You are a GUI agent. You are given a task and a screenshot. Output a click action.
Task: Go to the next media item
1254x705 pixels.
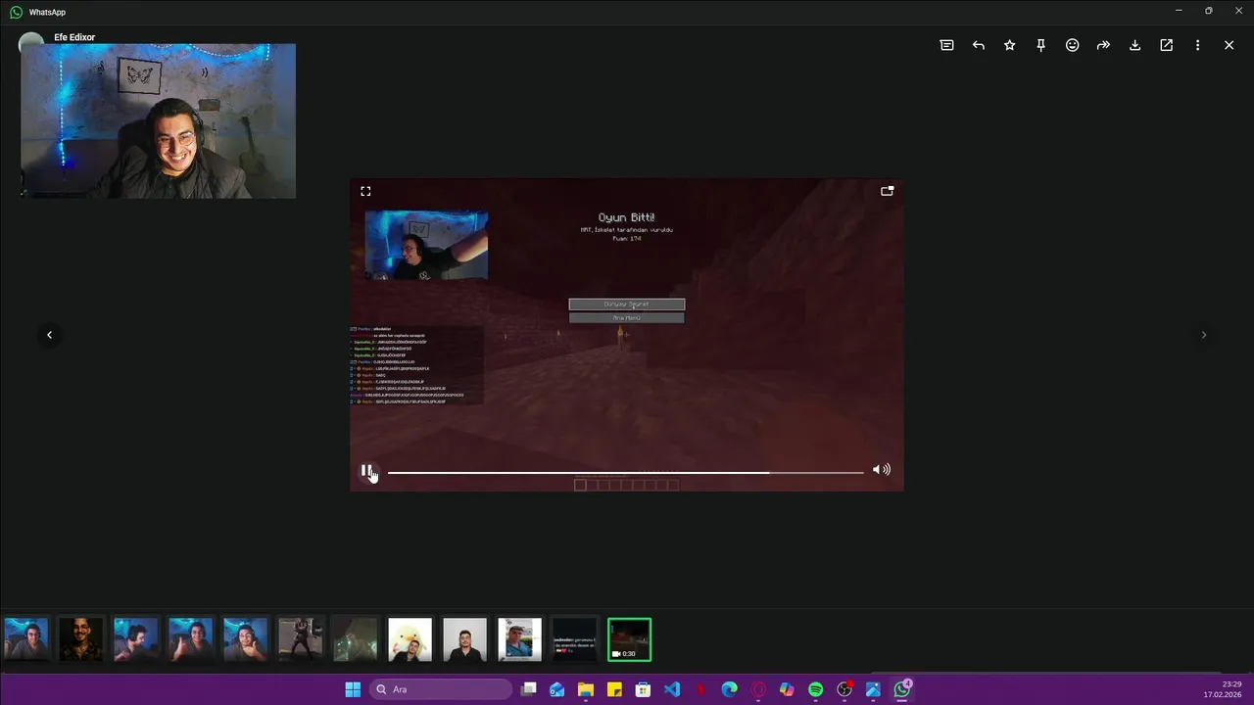click(1203, 335)
